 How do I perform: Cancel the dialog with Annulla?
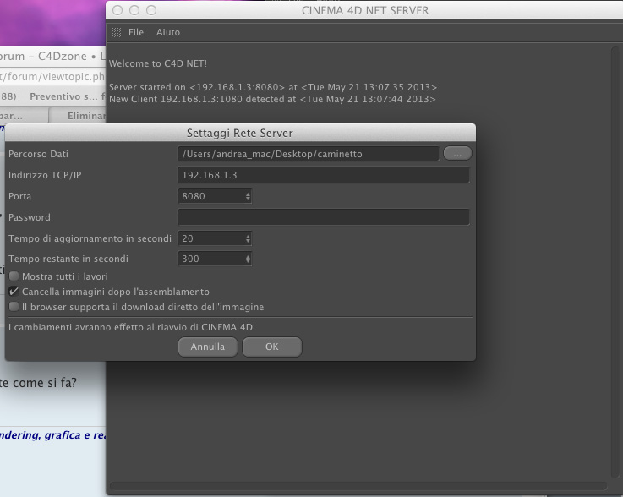pyautogui.click(x=208, y=347)
